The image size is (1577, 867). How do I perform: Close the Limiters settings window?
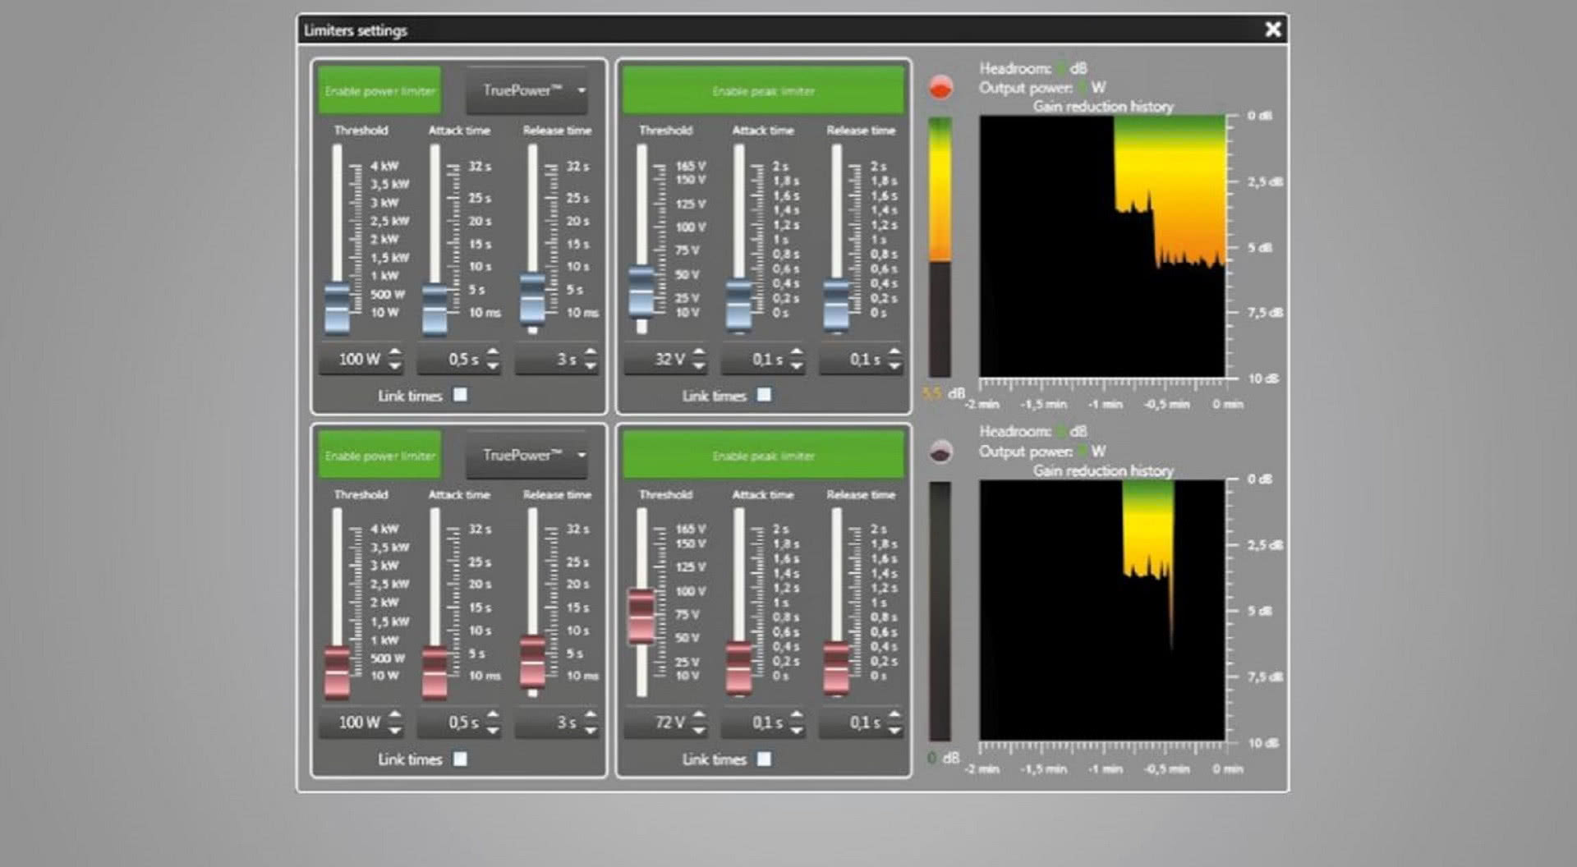[1272, 30]
